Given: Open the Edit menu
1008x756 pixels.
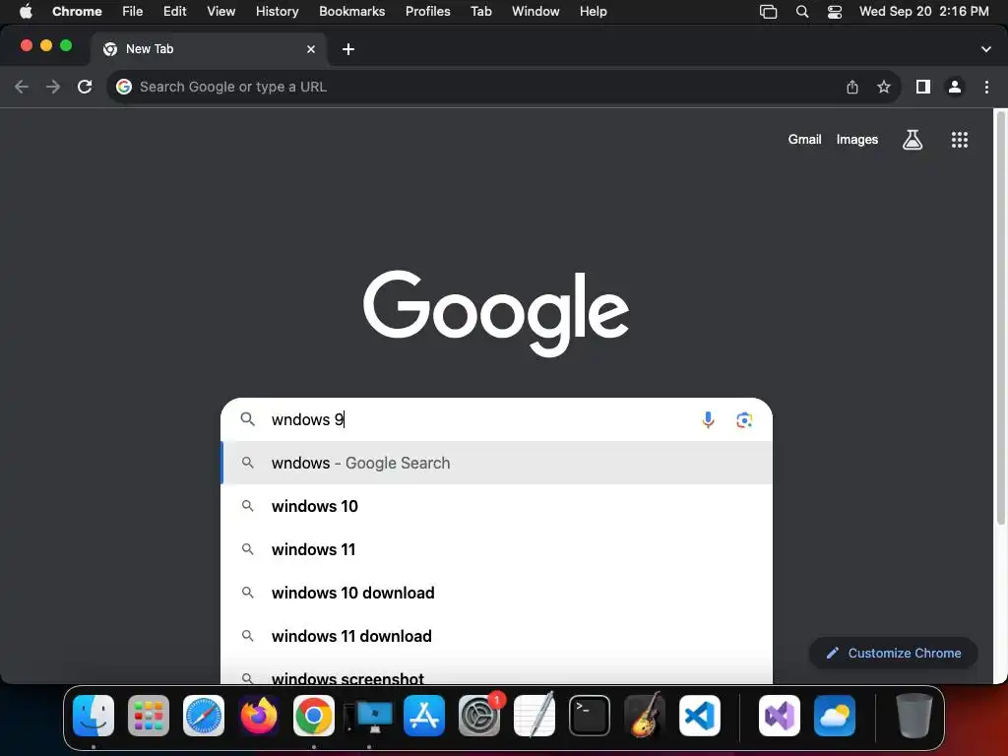Looking at the screenshot, I should coord(175,12).
